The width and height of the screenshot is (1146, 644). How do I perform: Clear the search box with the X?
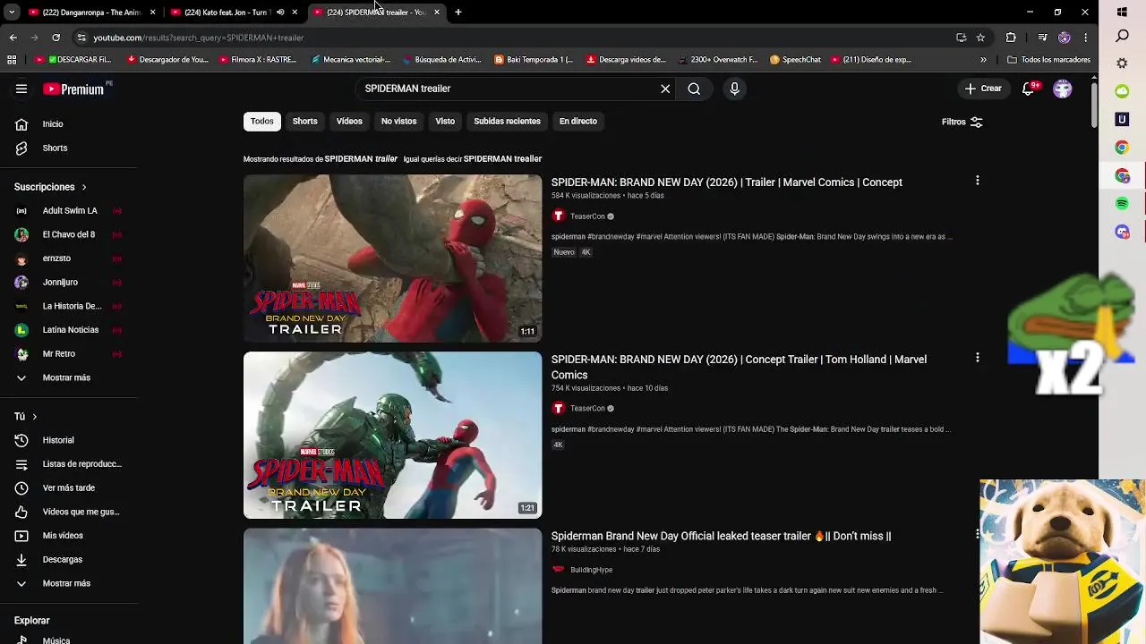click(x=665, y=89)
